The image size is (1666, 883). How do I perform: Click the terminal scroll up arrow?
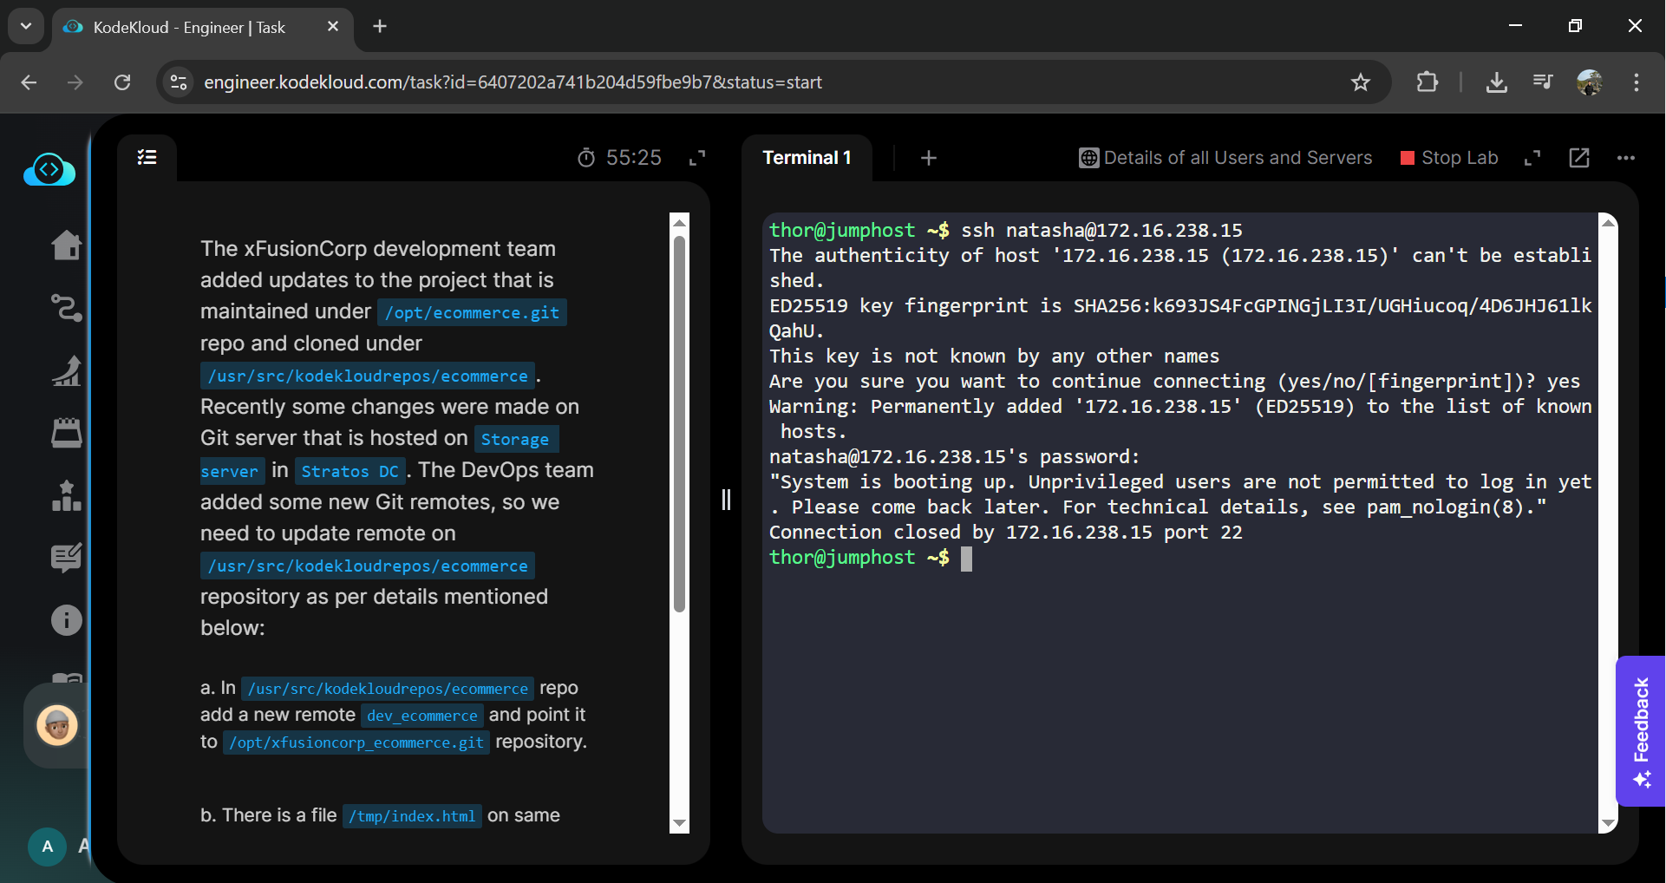(1608, 223)
